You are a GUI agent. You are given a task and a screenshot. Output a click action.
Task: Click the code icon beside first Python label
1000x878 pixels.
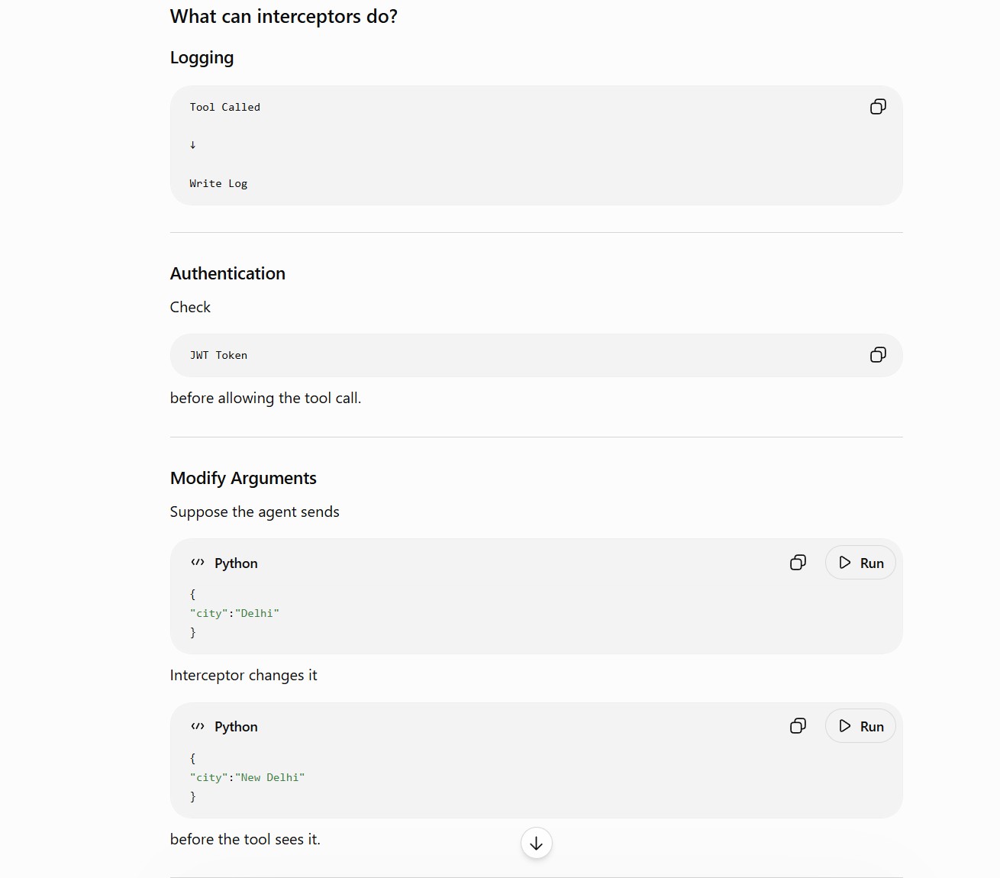[198, 563]
